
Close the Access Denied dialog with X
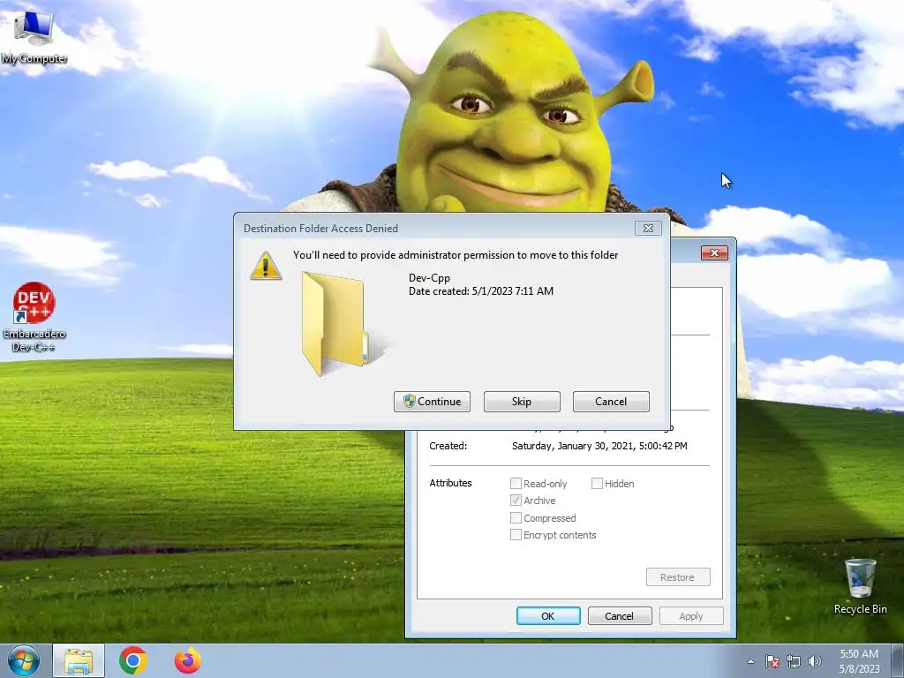[648, 229]
